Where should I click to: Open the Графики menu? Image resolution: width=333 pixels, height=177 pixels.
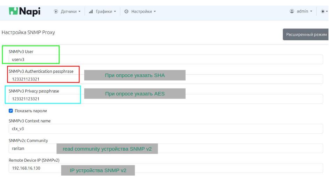pyautogui.click(x=104, y=11)
